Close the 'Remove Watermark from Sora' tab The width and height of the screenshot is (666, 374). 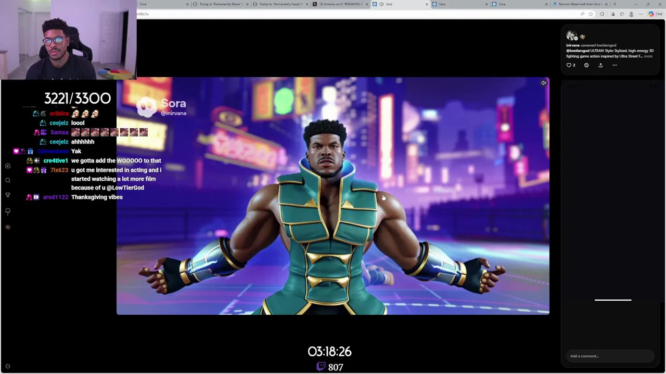coord(606,4)
